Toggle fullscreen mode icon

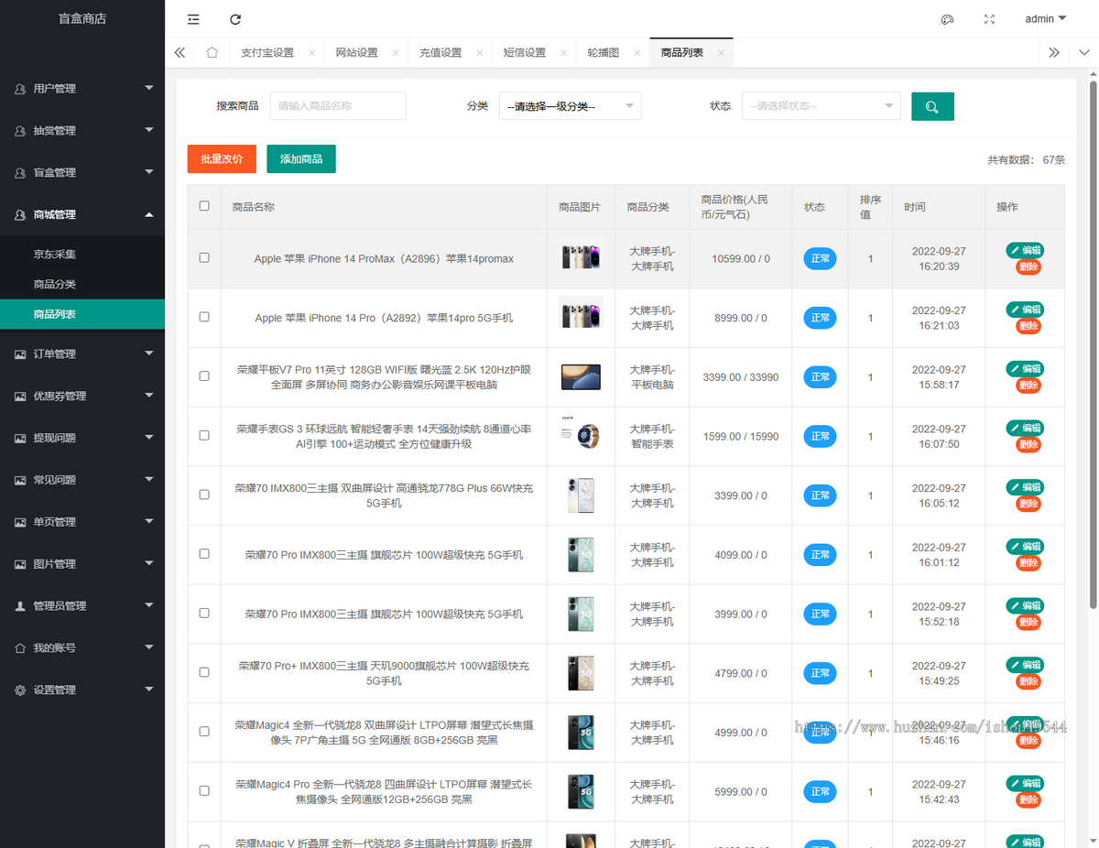pyautogui.click(x=989, y=19)
